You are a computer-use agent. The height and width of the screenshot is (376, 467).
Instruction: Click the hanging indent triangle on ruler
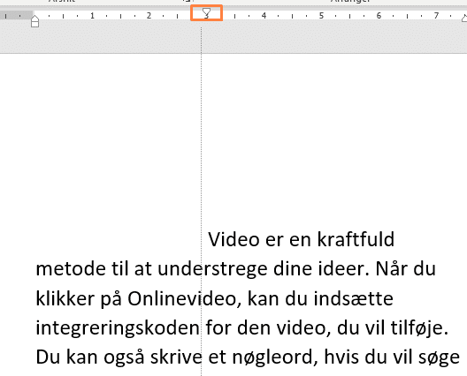[34, 19]
